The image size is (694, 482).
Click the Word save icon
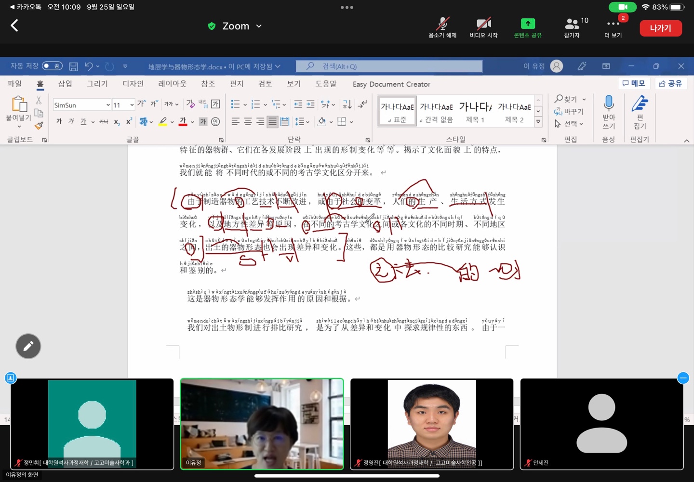click(x=73, y=66)
